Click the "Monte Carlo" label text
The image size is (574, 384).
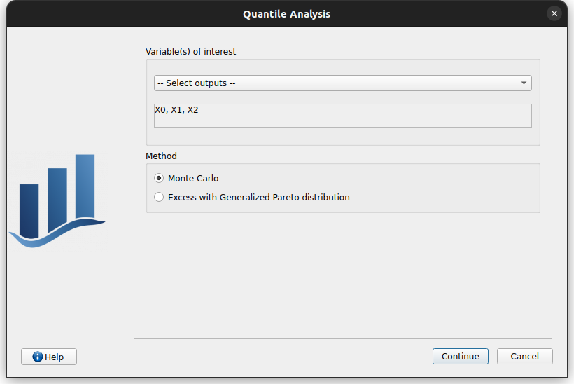[x=193, y=179]
